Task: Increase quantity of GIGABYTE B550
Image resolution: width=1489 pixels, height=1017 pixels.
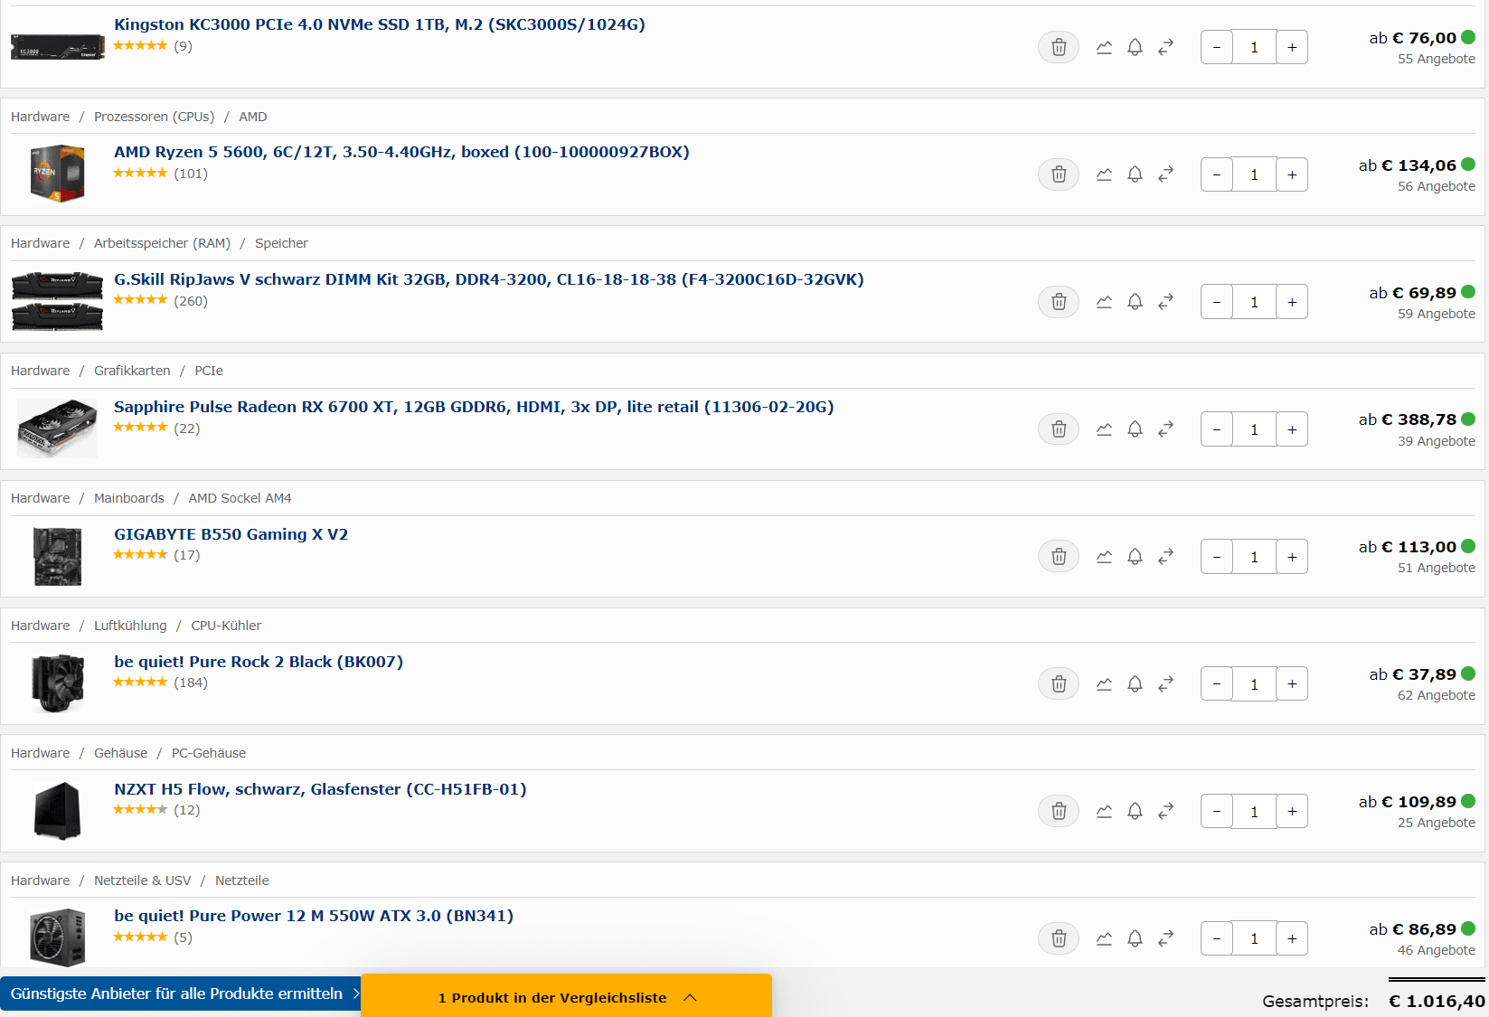Action: 1292,557
